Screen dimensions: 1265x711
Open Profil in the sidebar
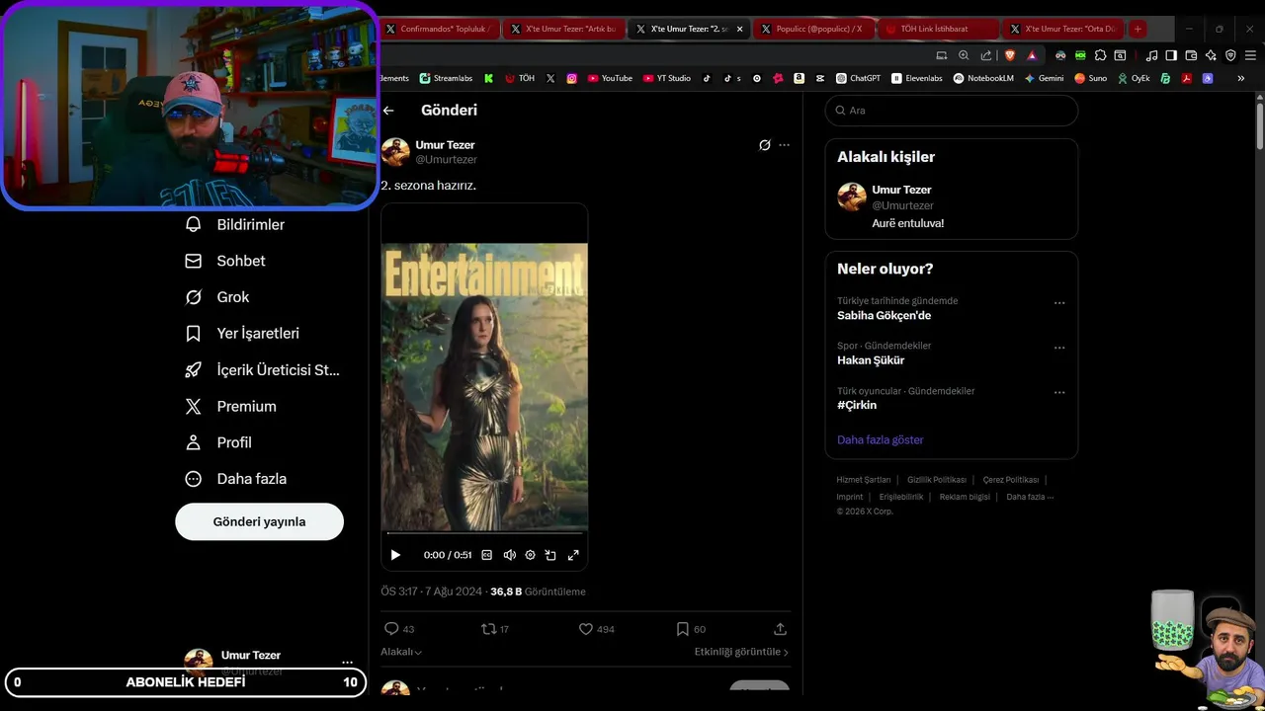point(217,442)
